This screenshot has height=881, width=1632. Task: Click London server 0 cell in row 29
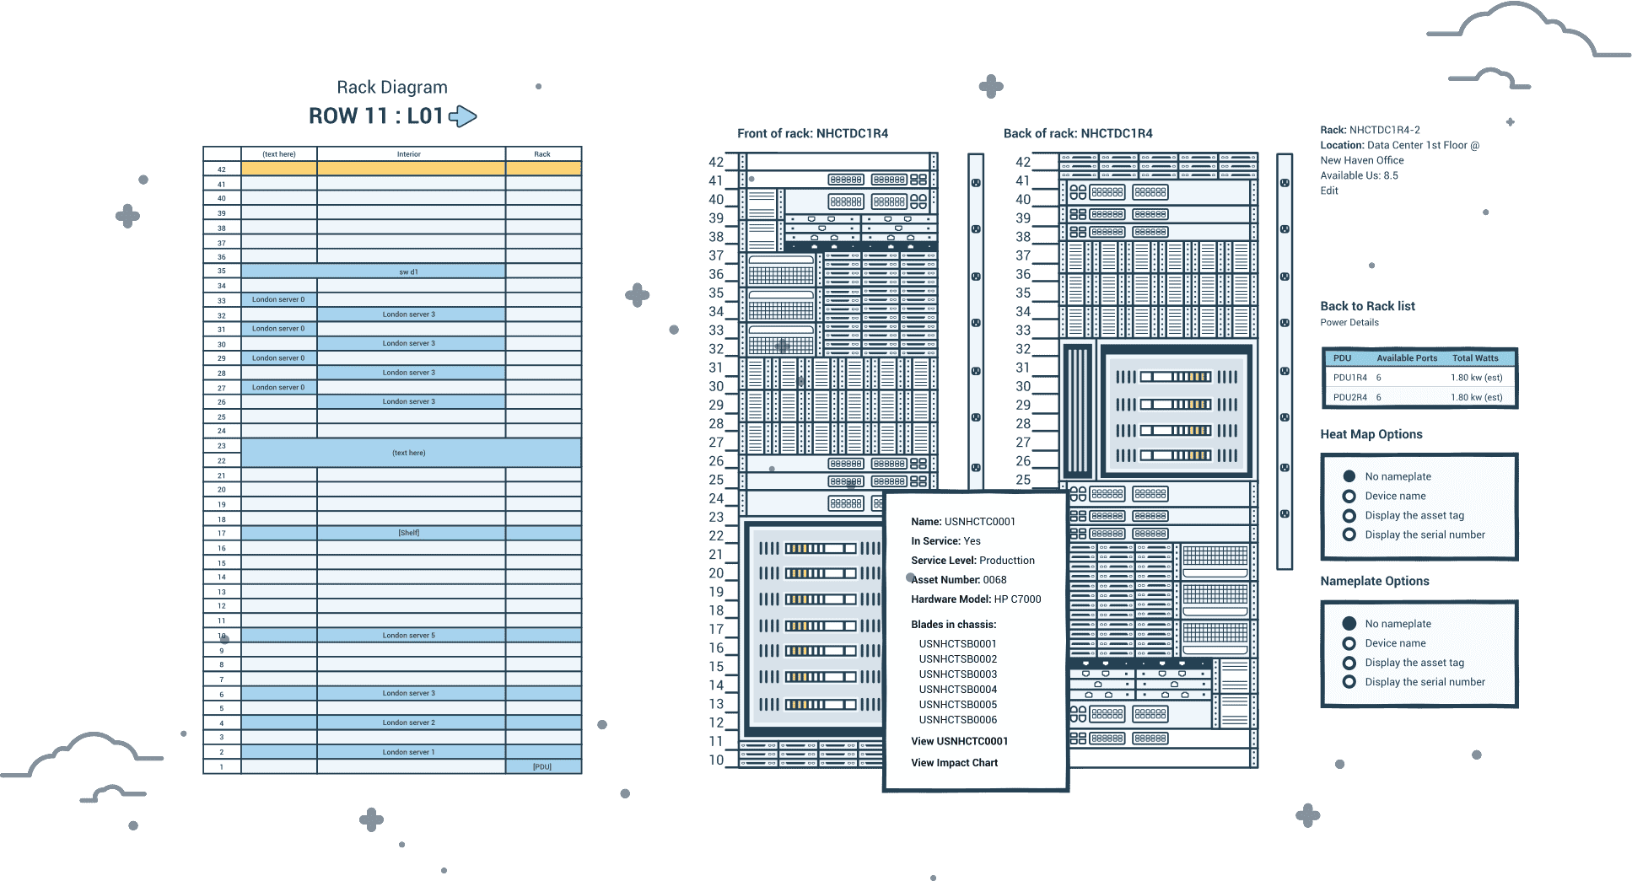[x=279, y=358]
